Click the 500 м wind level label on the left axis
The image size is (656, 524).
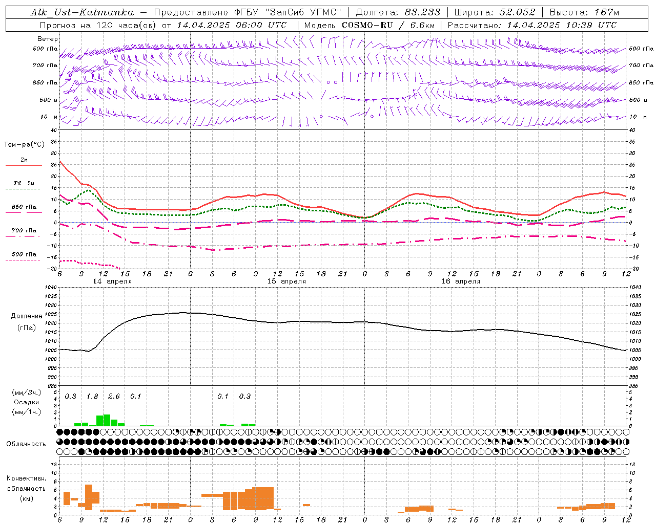[49, 100]
